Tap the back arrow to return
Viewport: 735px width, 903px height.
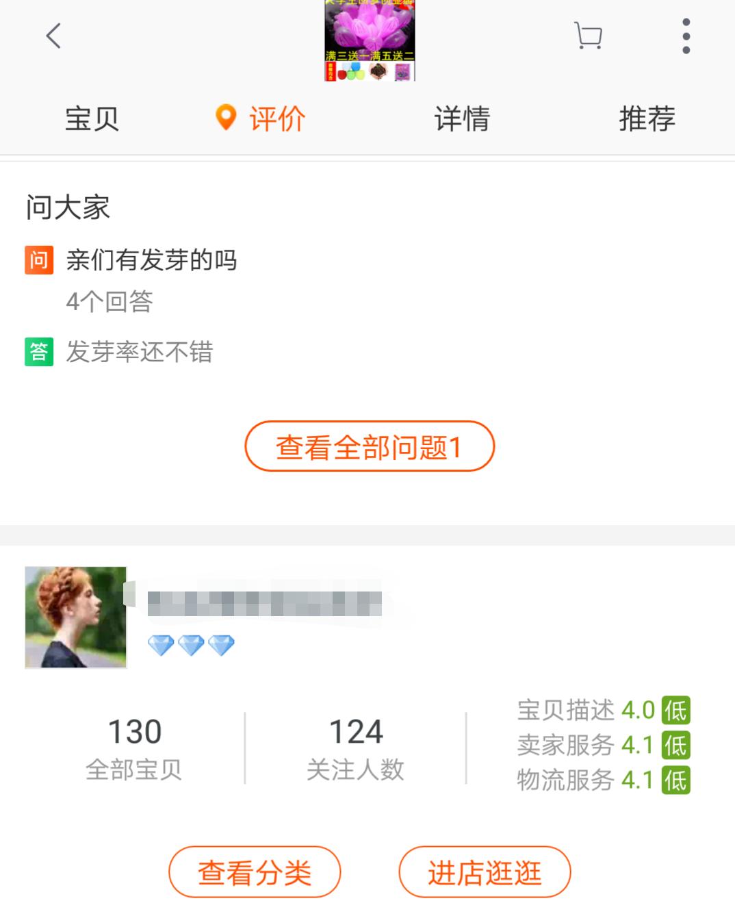51,36
